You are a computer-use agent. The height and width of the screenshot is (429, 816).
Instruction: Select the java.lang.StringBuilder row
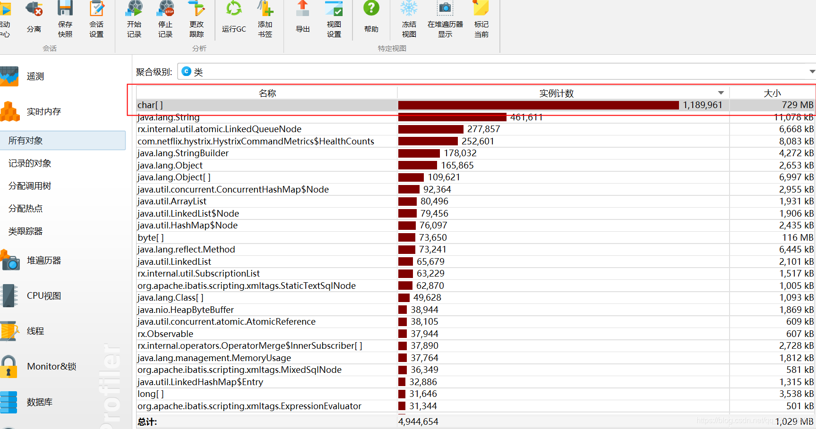(x=476, y=153)
